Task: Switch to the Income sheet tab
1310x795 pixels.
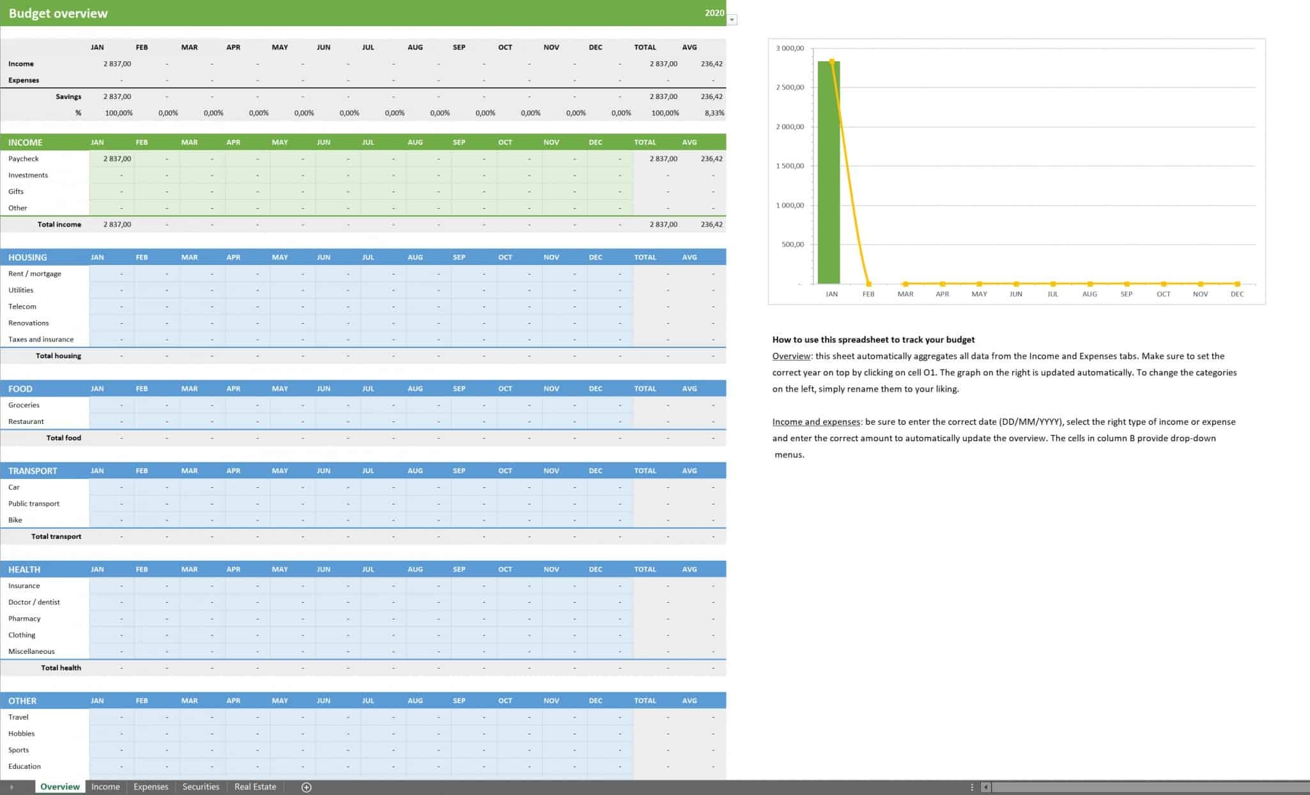Action: (x=105, y=787)
